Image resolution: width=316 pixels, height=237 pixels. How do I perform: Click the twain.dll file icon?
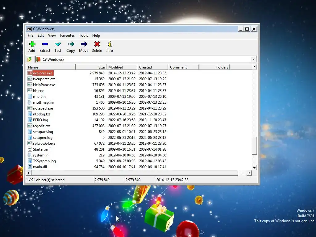click(x=30, y=167)
